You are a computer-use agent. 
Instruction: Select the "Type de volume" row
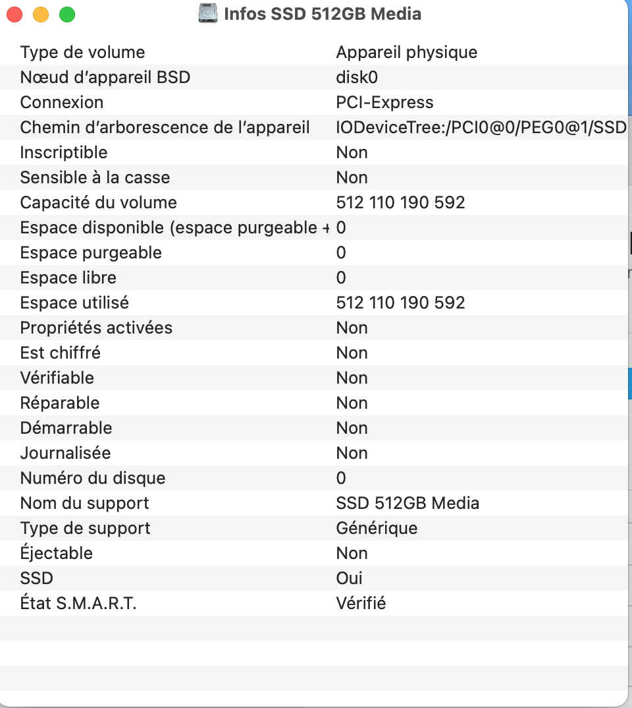[x=82, y=52]
